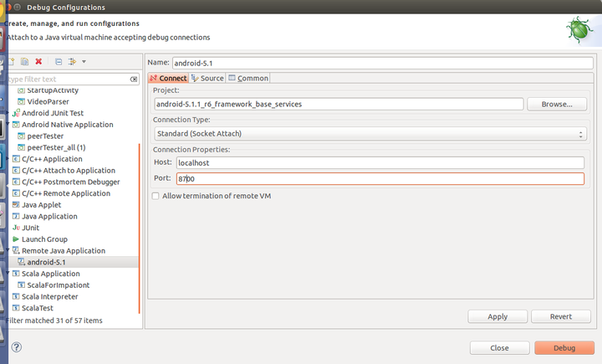Open the filter options dropdown arrow
Screen dimensions: 602x364
pos(84,62)
